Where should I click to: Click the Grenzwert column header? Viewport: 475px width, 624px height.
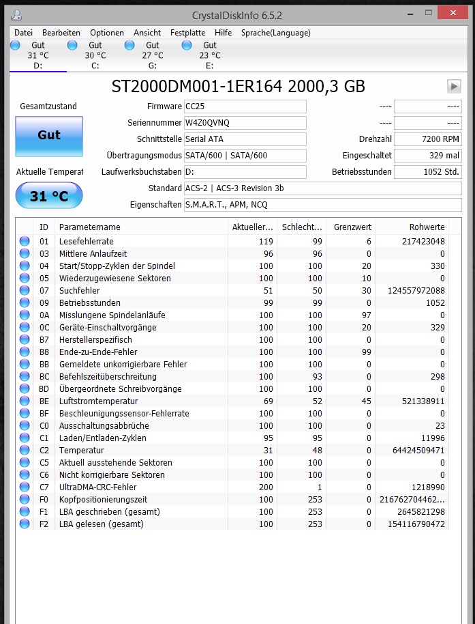351,227
